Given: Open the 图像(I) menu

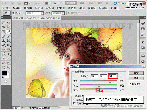Looking at the screenshot, I should [x=28, y=8].
